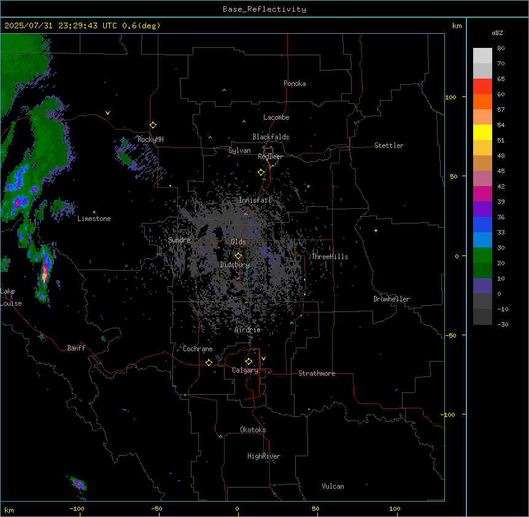
Task: Click the RockyMH label
Action: pyautogui.click(x=150, y=139)
